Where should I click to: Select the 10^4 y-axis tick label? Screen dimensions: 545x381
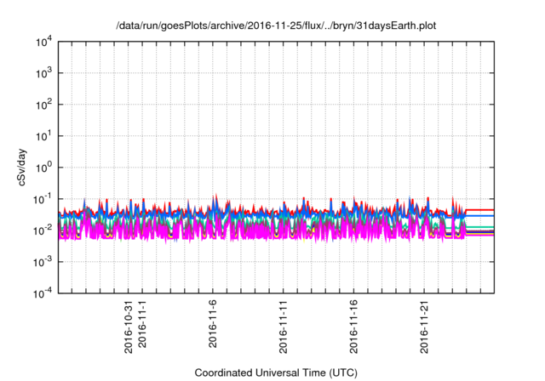pos(43,42)
